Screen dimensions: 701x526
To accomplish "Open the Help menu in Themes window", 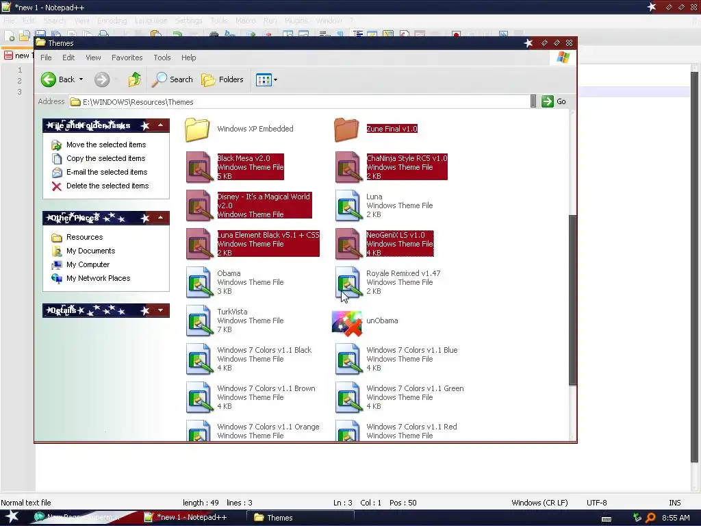I will [x=189, y=58].
